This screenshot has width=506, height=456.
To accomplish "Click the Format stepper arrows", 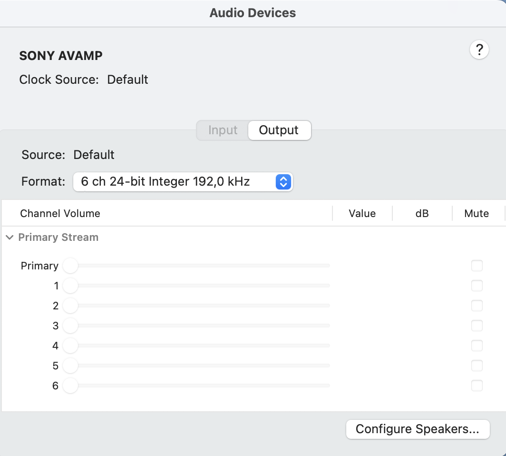I will tap(283, 181).
